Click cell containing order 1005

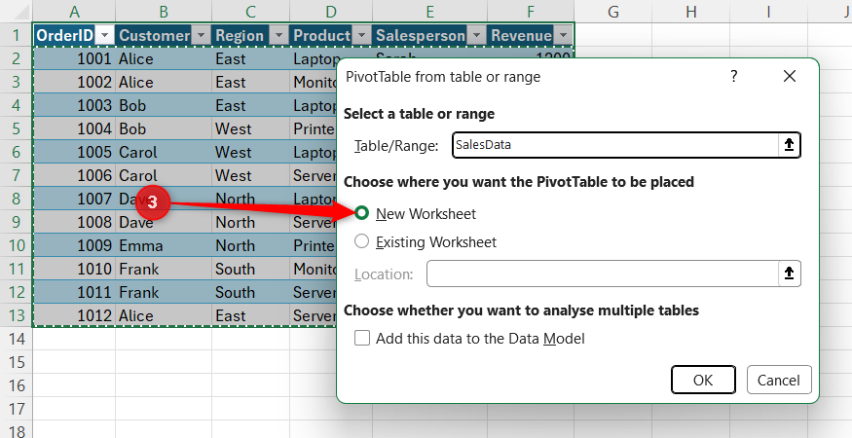[x=74, y=152]
